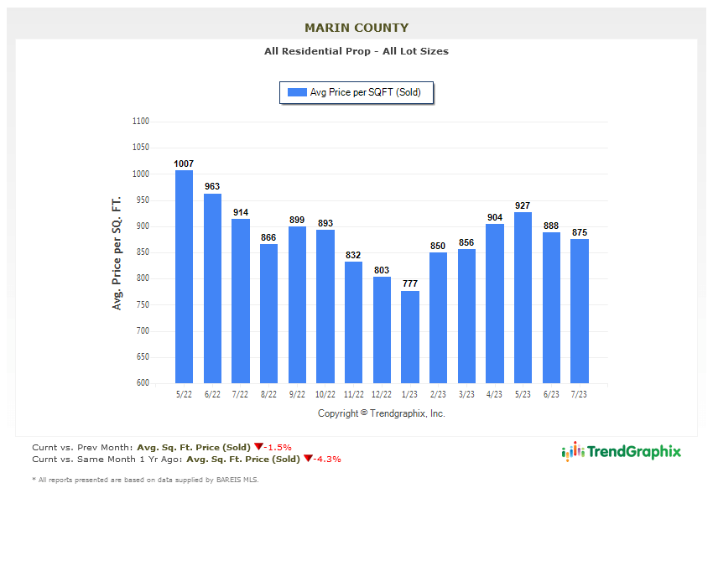Screen dimensions: 713x587
Task: Select the 8/22 bar labeled 866
Action: [x=268, y=314]
